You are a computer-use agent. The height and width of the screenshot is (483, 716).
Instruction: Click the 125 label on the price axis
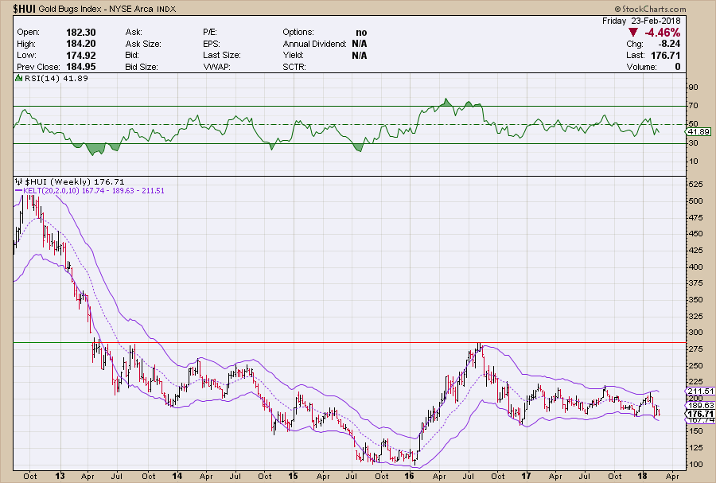click(x=695, y=448)
